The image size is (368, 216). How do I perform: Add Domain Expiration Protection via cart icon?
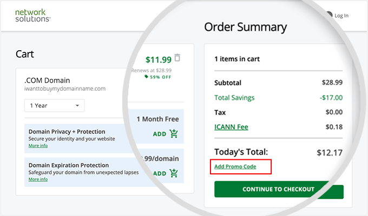tap(174, 173)
